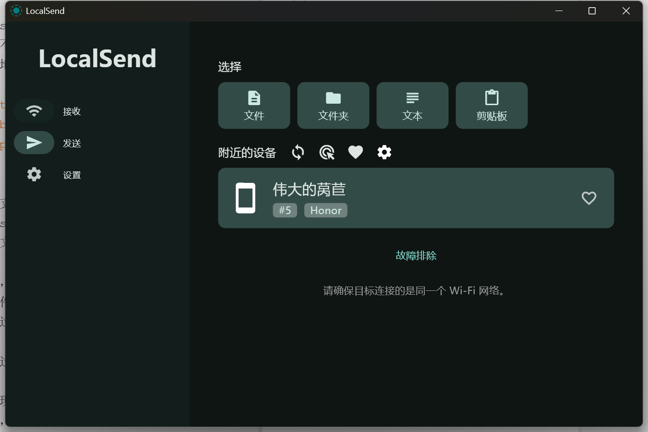Refresh the nearby devices list
The height and width of the screenshot is (432, 648).
pyautogui.click(x=298, y=153)
